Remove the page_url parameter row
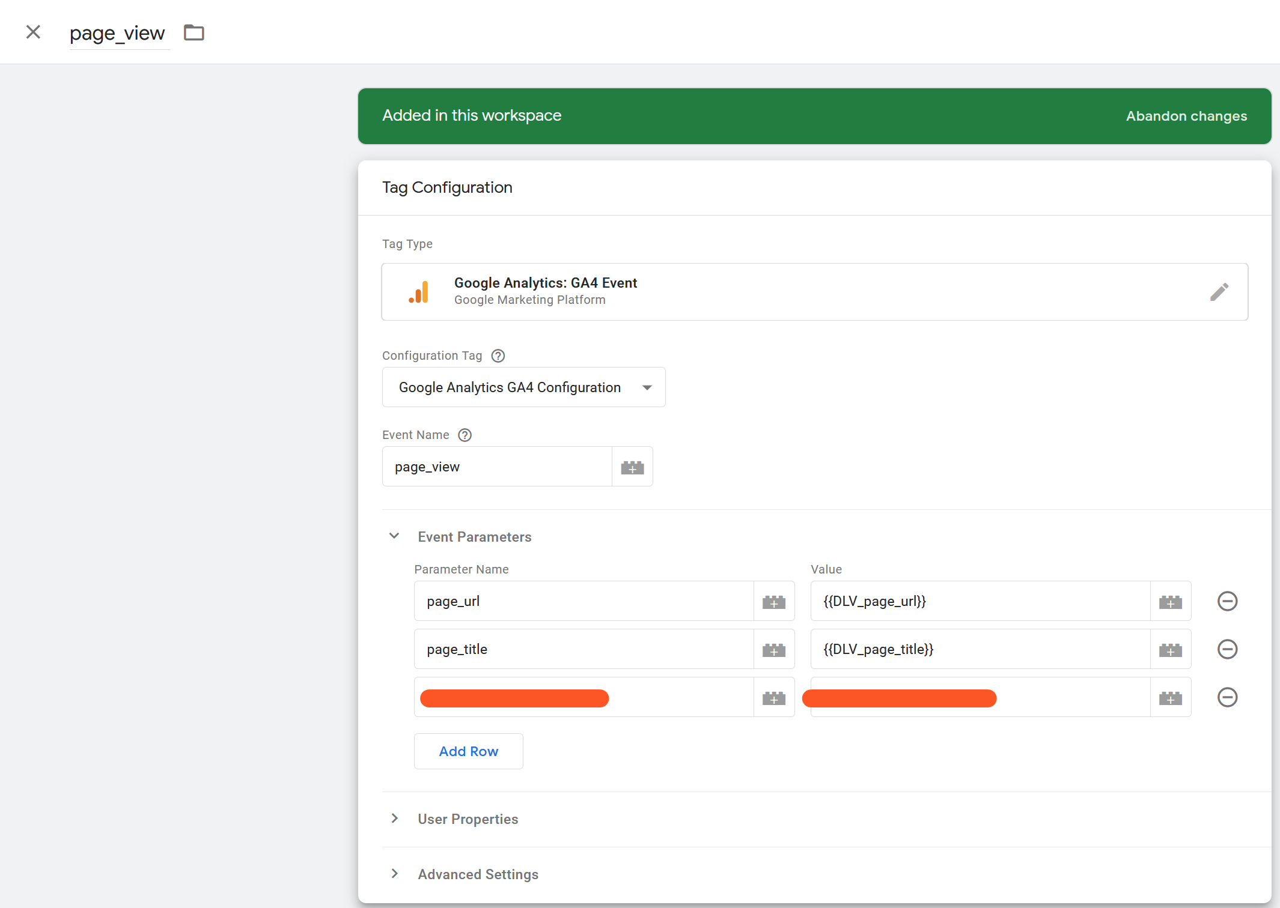Screen dimensions: 1280x908 point(1227,601)
